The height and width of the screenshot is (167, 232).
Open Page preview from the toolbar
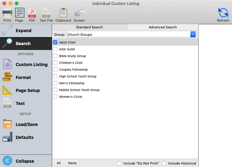point(19,14)
